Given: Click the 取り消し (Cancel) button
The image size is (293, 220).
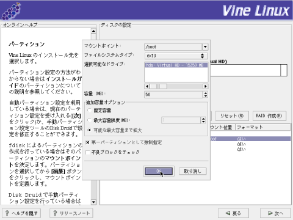Looking at the screenshot, I should (x=193, y=171).
